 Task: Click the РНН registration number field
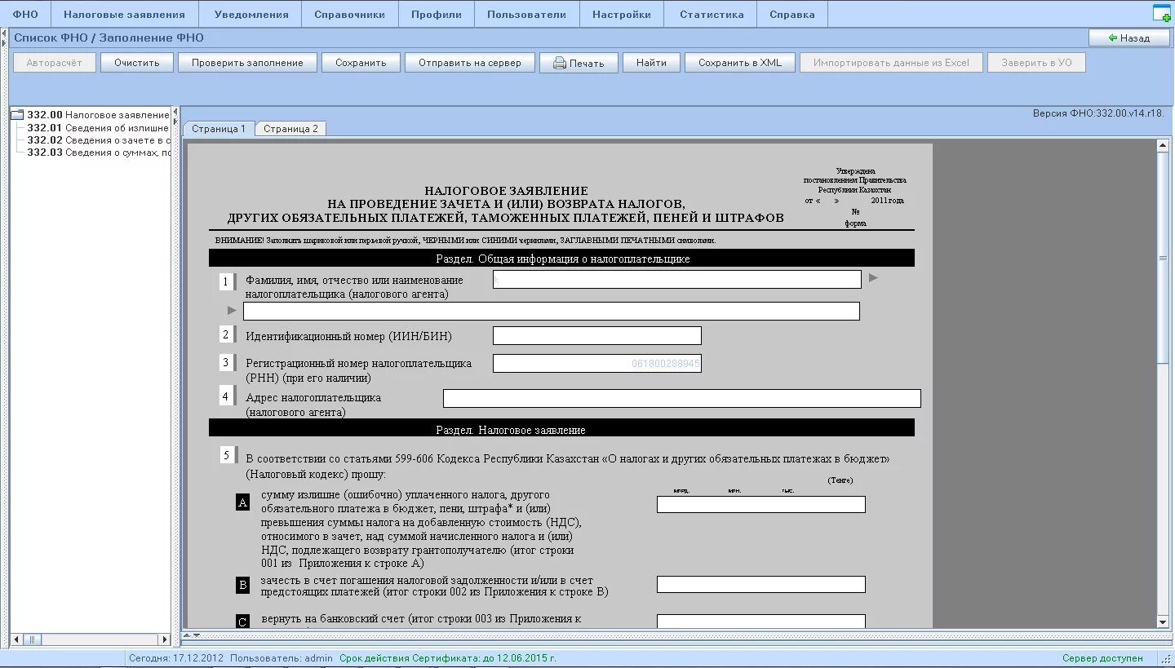(x=597, y=363)
